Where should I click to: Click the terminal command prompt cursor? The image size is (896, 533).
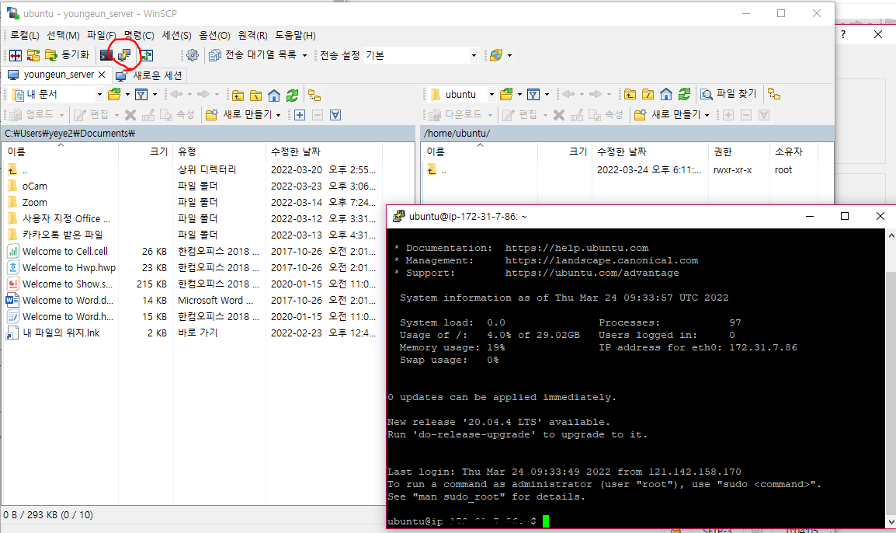coord(546,521)
